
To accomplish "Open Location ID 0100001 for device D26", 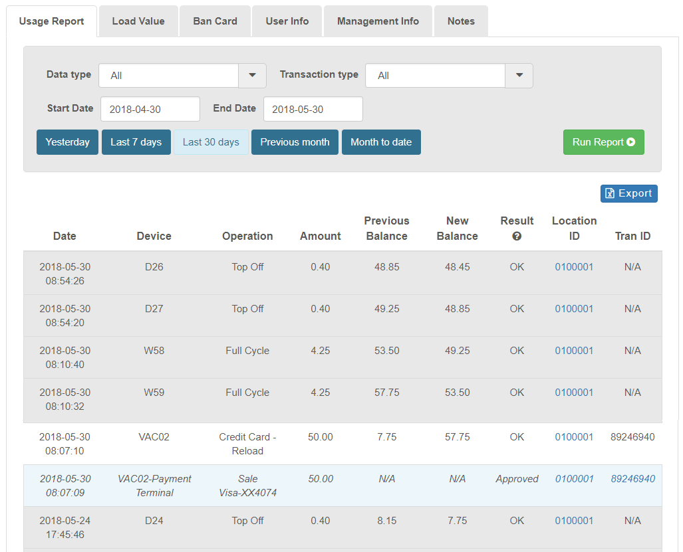I will point(574,267).
